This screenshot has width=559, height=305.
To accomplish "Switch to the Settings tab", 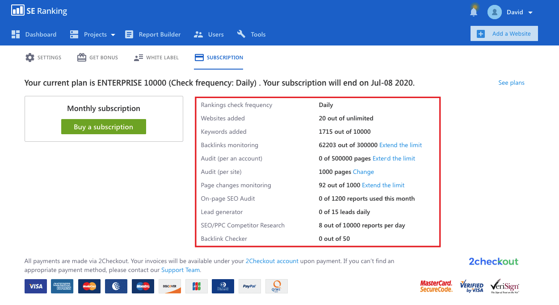I will 49,58.
